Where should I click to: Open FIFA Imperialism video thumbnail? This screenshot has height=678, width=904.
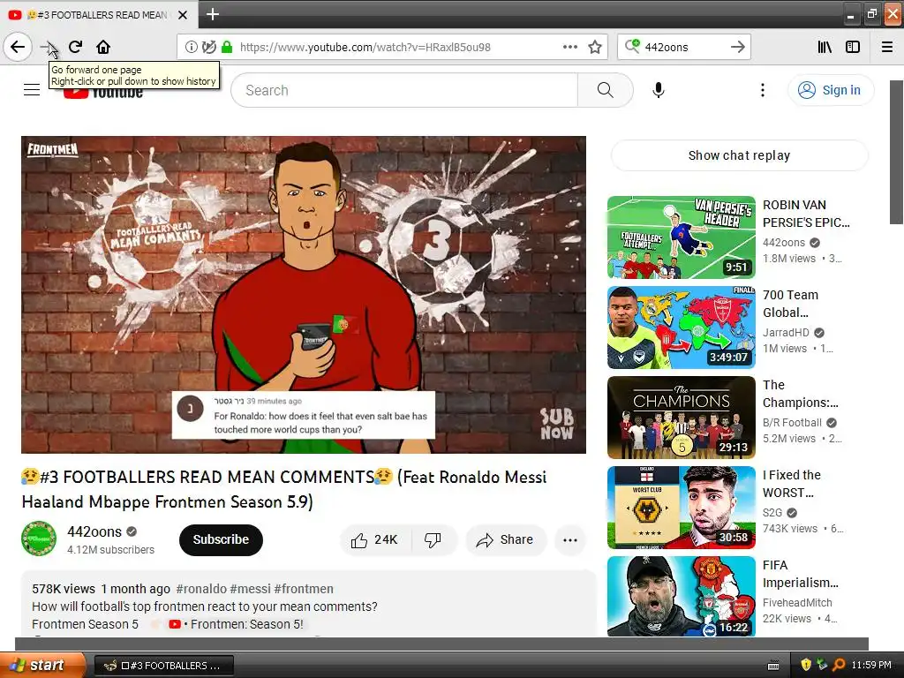[x=682, y=596]
